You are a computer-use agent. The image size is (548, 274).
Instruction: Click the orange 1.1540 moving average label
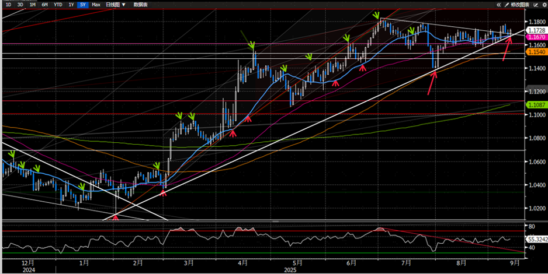point(536,52)
